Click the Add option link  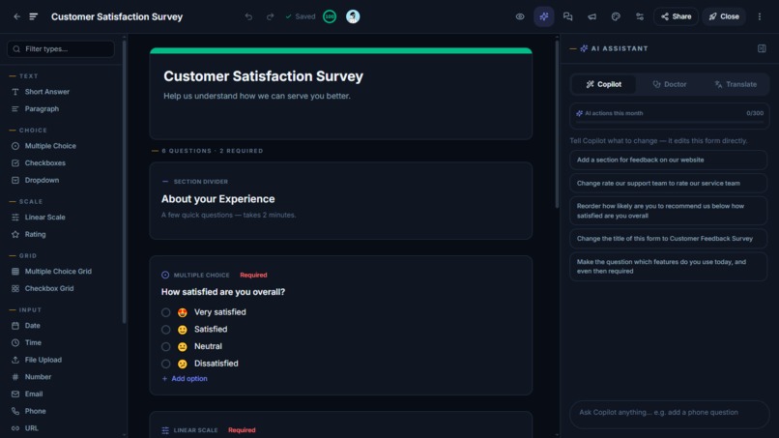click(x=185, y=379)
